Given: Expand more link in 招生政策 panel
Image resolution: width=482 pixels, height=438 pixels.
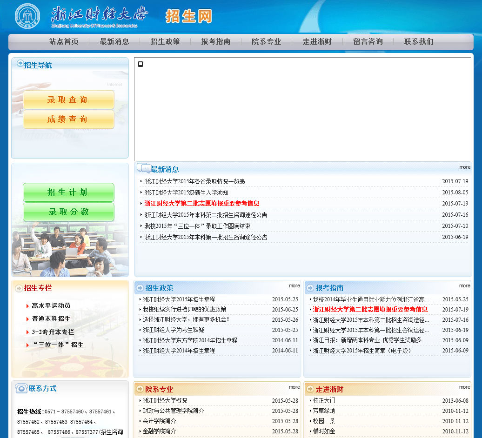Looking at the screenshot, I should coord(294,285).
